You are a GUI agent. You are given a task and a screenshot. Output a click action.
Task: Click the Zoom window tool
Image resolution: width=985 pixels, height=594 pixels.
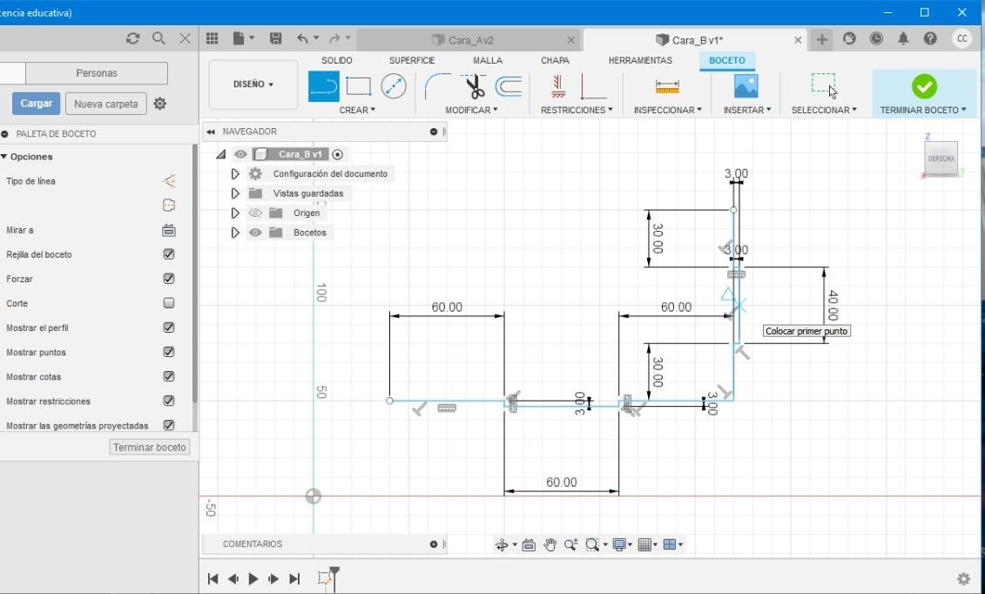pyautogui.click(x=591, y=544)
